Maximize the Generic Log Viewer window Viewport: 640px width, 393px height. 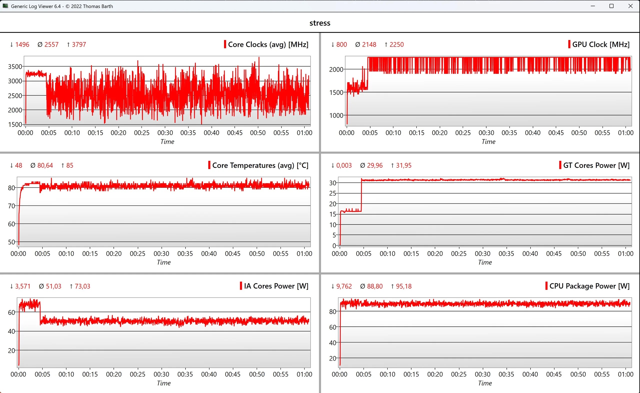click(611, 6)
